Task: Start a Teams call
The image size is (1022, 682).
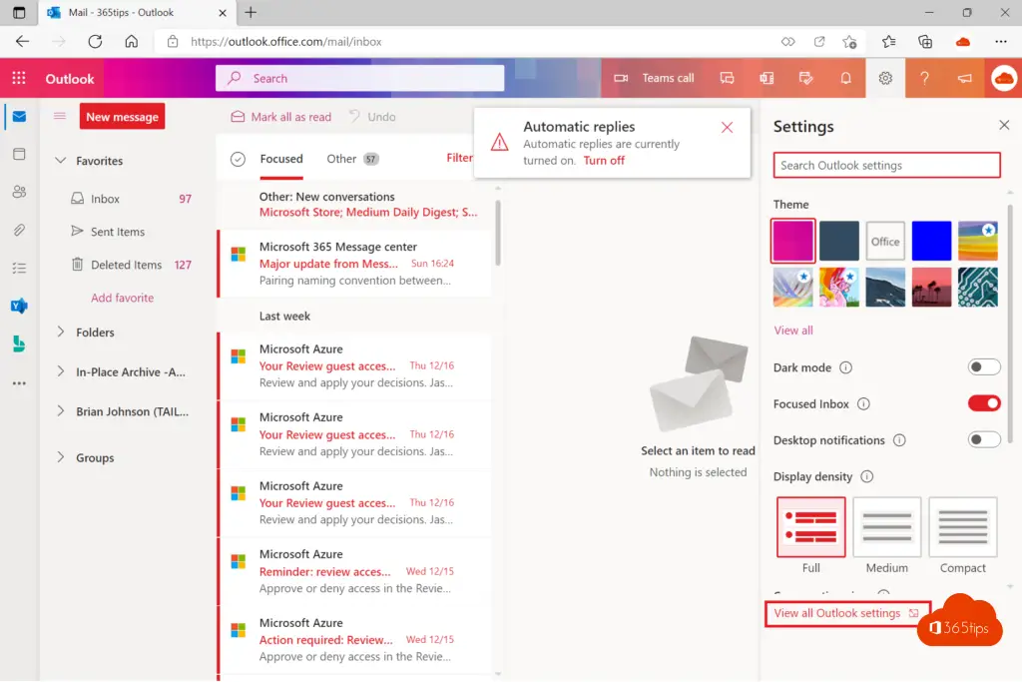Action: tap(655, 78)
